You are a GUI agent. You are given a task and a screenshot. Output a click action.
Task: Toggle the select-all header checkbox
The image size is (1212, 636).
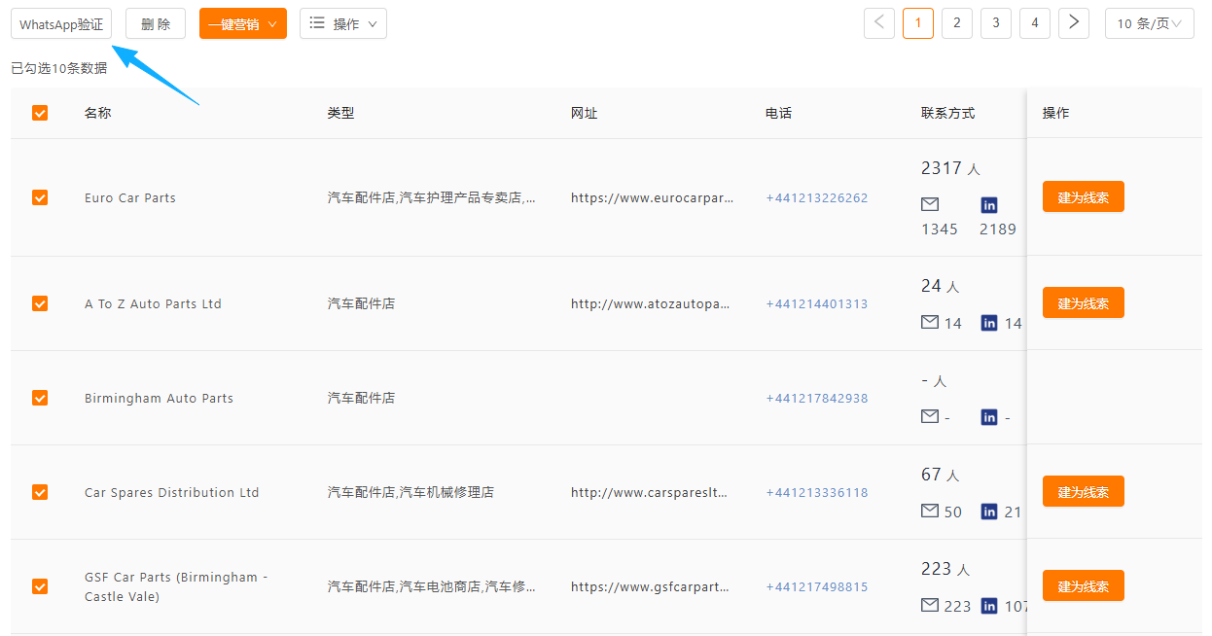pos(40,113)
